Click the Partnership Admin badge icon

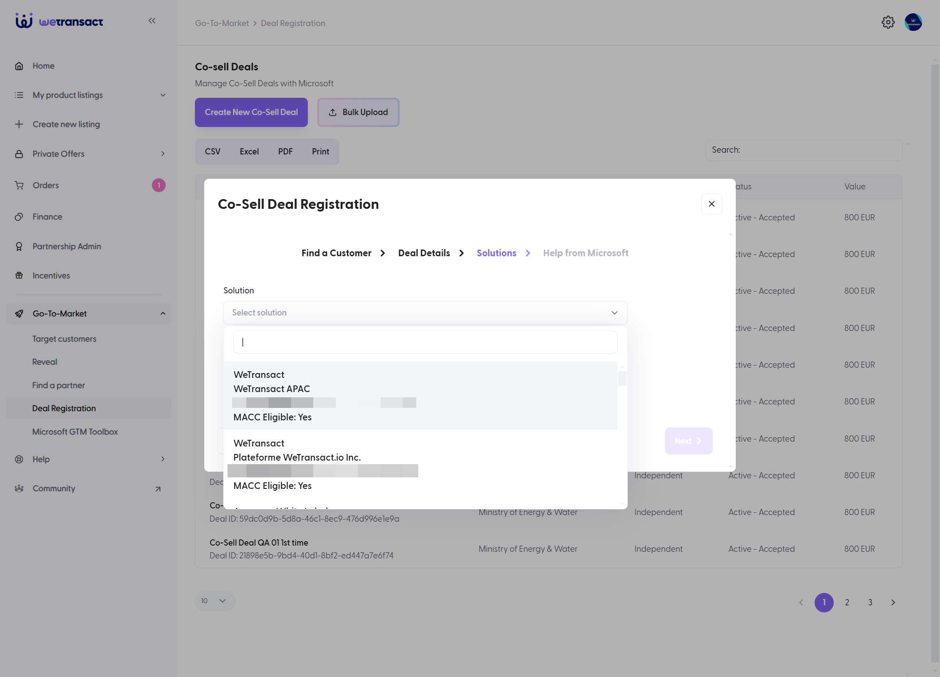point(19,246)
